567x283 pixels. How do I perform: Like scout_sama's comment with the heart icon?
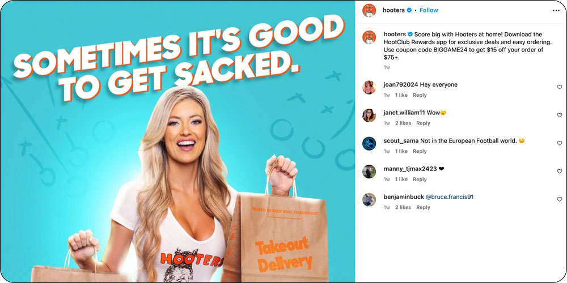(x=560, y=143)
